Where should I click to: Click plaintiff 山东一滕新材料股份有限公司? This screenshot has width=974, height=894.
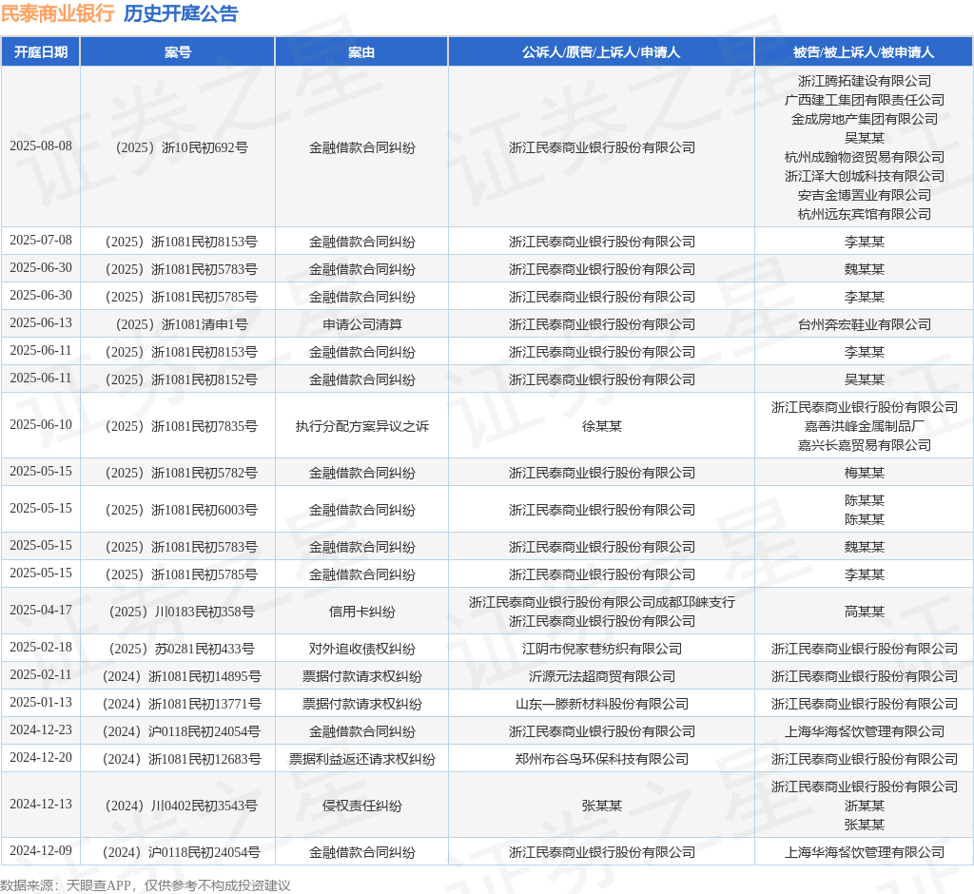point(602,704)
